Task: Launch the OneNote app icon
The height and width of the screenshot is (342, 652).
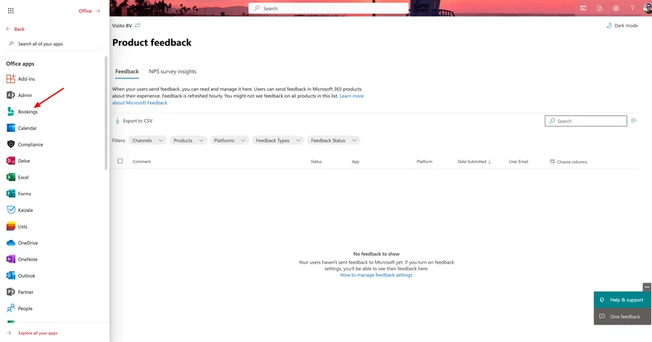Action: (x=11, y=259)
